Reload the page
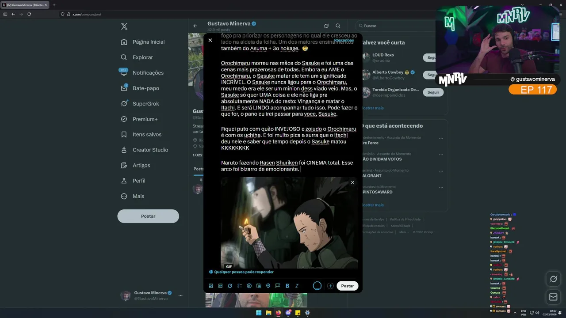 (x=29, y=14)
